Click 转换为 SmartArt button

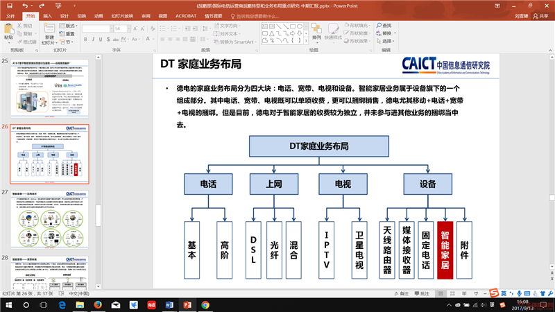234,42
